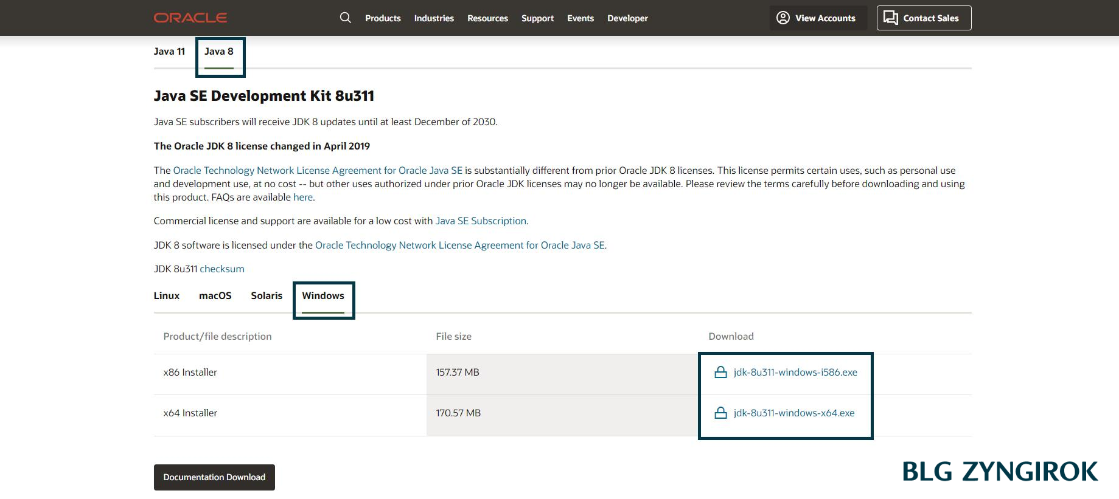Click the View Accounts user icon
The width and height of the screenshot is (1119, 499).
coord(783,18)
